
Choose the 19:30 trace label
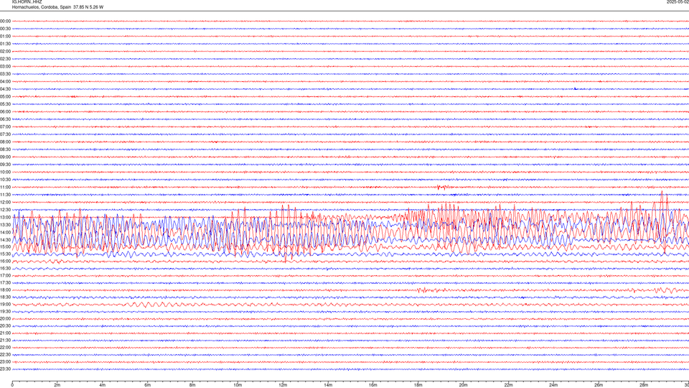pos(5,311)
